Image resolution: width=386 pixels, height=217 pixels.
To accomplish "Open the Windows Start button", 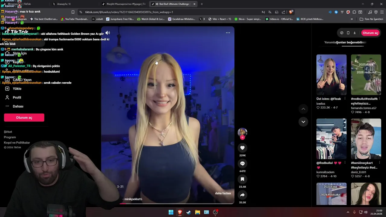I will (x=171, y=212).
